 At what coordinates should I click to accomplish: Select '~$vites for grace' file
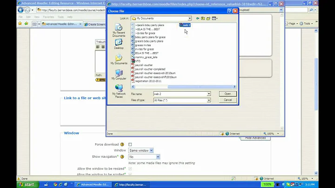[x=143, y=33]
